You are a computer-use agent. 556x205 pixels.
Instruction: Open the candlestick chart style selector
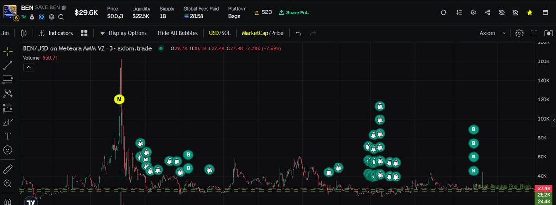pos(25,33)
